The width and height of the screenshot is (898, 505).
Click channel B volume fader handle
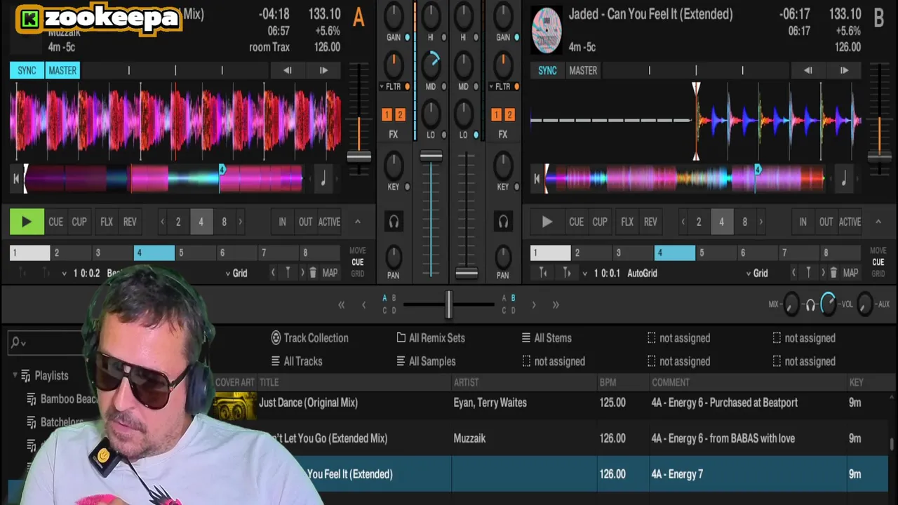coord(467,272)
